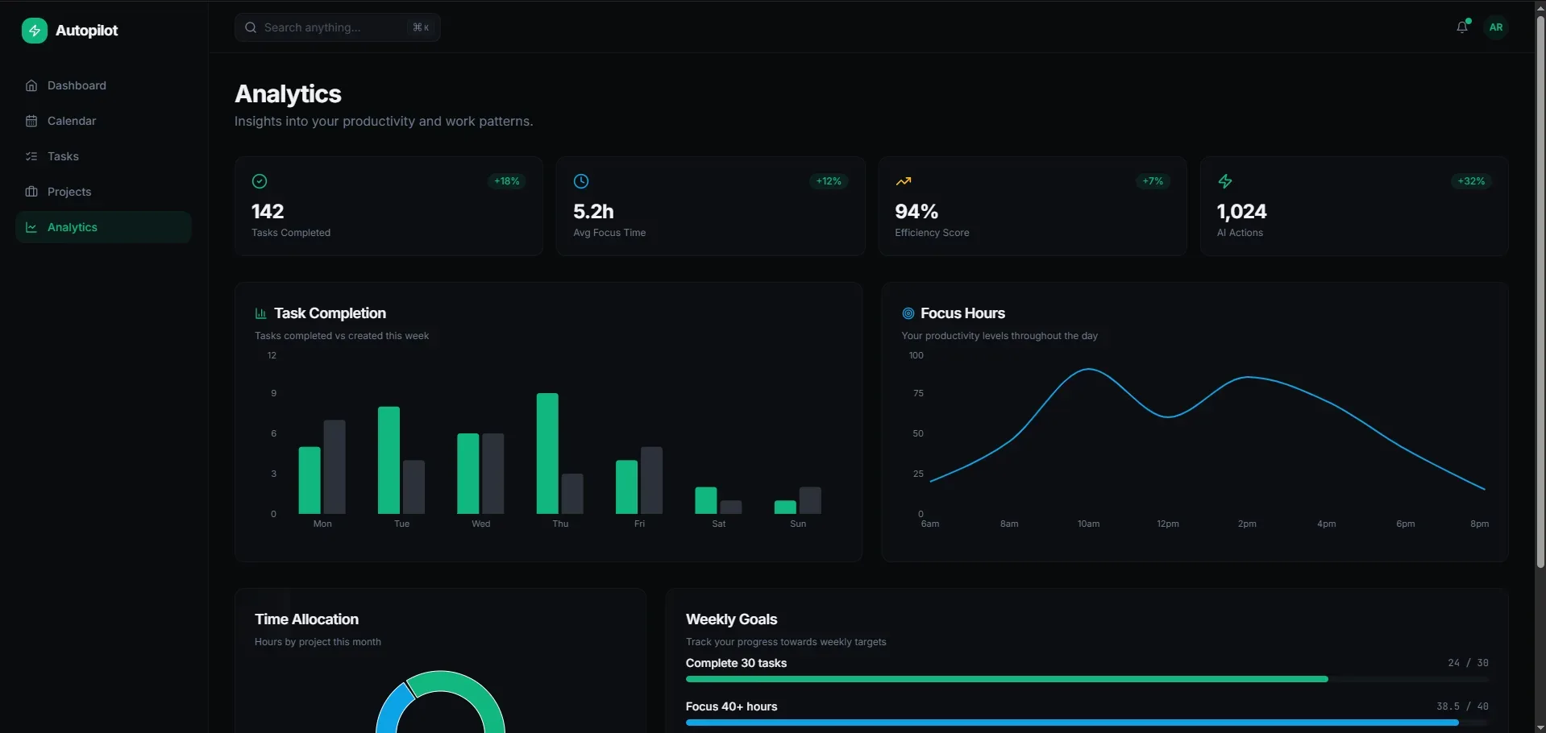This screenshot has width=1546, height=733.
Task: Click the trending-up icon on Efficiency Score card
Action: [903, 181]
